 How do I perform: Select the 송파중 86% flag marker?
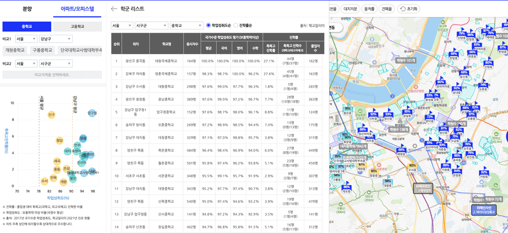(457, 157)
